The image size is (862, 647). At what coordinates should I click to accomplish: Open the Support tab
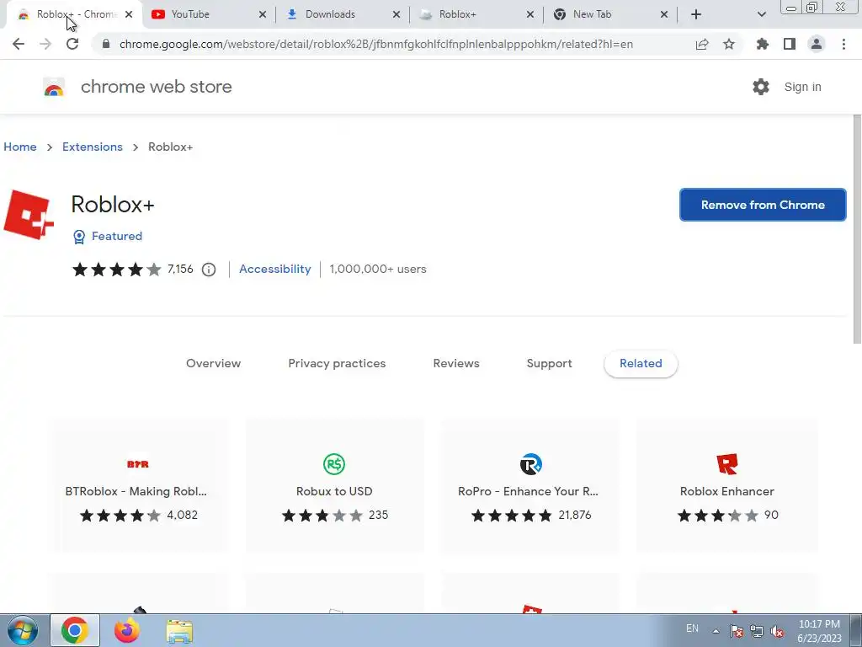click(x=549, y=364)
